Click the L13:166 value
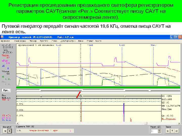Viewport: 182px width, 136px height. [167, 99]
